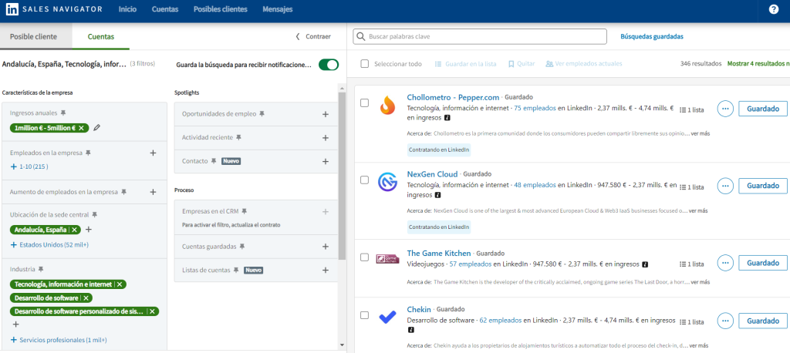Open more options for The Game Kitchen
The image size is (790, 353).
(x=725, y=263)
